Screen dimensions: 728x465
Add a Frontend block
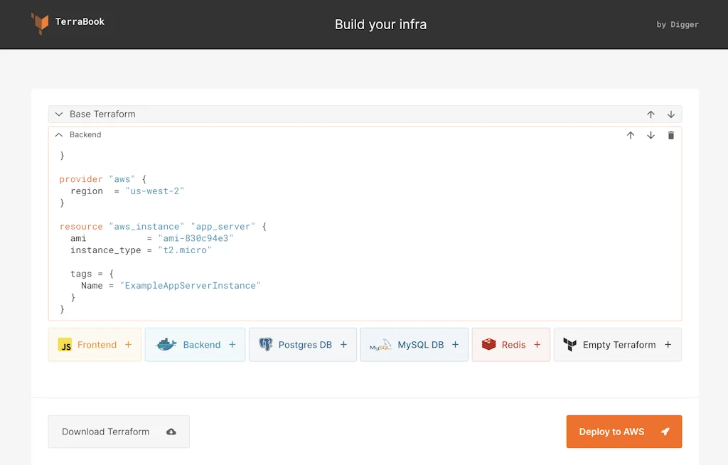click(x=95, y=345)
